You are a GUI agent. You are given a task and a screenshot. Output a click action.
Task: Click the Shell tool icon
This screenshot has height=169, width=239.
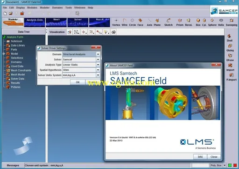pos(230,36)
